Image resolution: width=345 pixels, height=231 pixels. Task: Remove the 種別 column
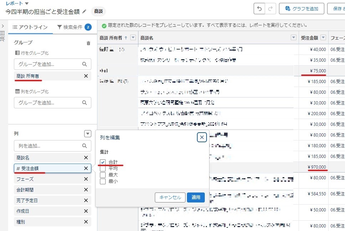(86, 222)
